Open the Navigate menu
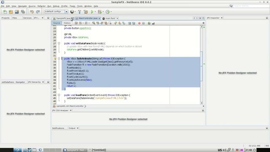Image resolution: width=270 pixels, height=152 pixels. [x=22, y=6]
